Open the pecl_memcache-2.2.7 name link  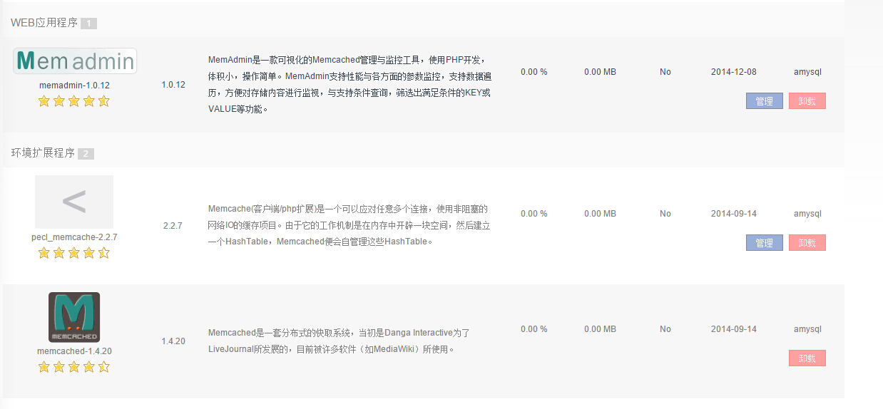pyautogui.click(x=74, y=237)
